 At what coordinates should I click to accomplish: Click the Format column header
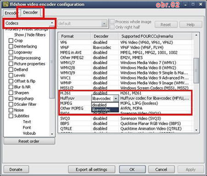coord(75,36)
